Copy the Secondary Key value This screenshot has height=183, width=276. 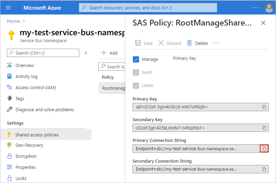click(264, 128)
